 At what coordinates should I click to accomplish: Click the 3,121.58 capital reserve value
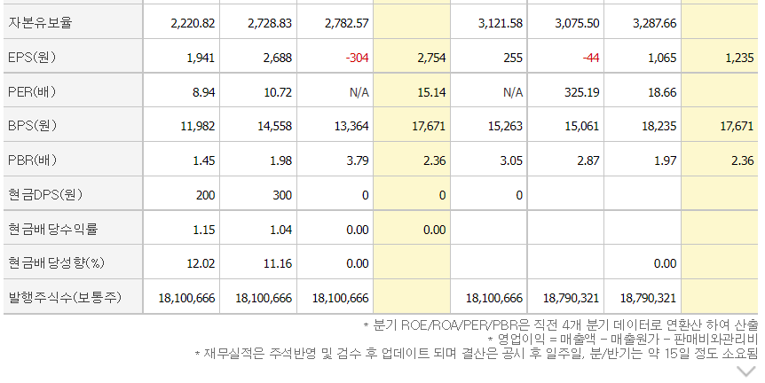501,23
